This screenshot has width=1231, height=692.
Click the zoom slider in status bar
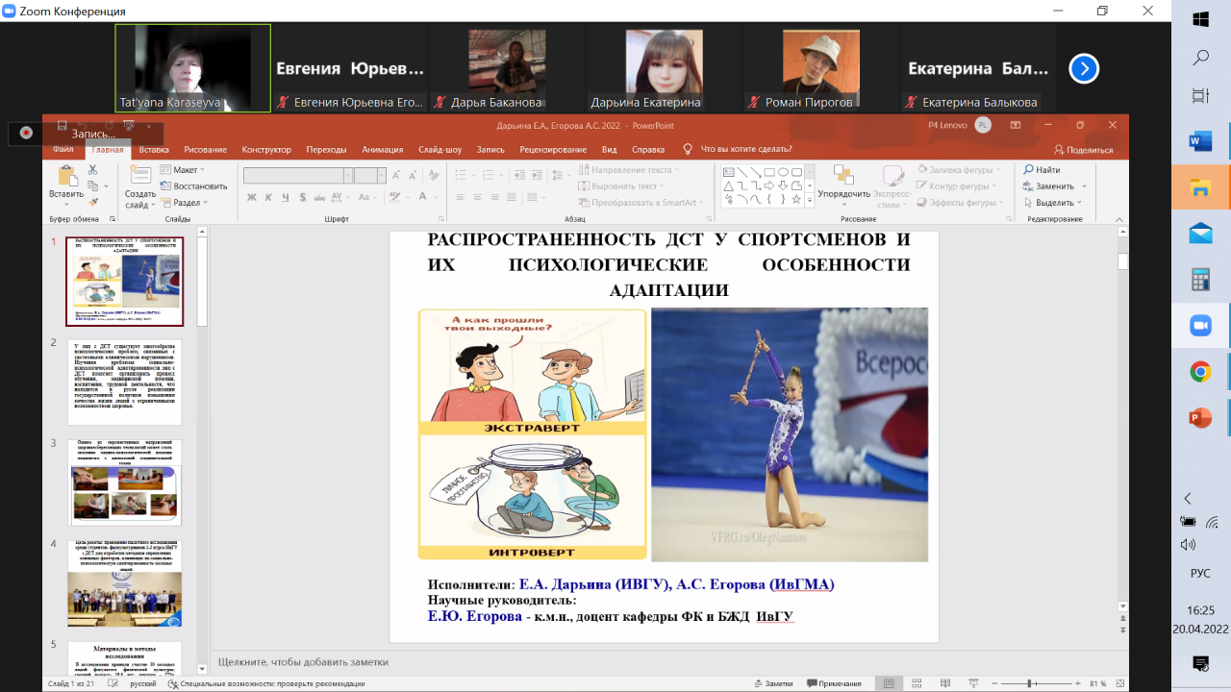pyautogui.click(x=1030, y=683)
